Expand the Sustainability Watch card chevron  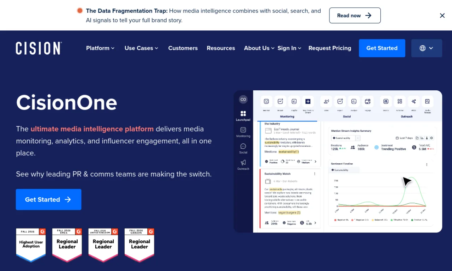[x=315, y=223]
